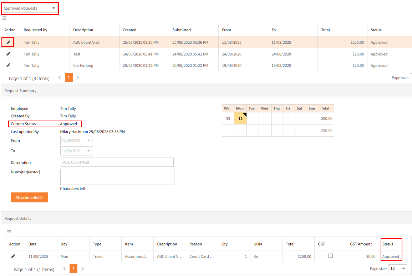Sort Request Details by UOM column

258,244
